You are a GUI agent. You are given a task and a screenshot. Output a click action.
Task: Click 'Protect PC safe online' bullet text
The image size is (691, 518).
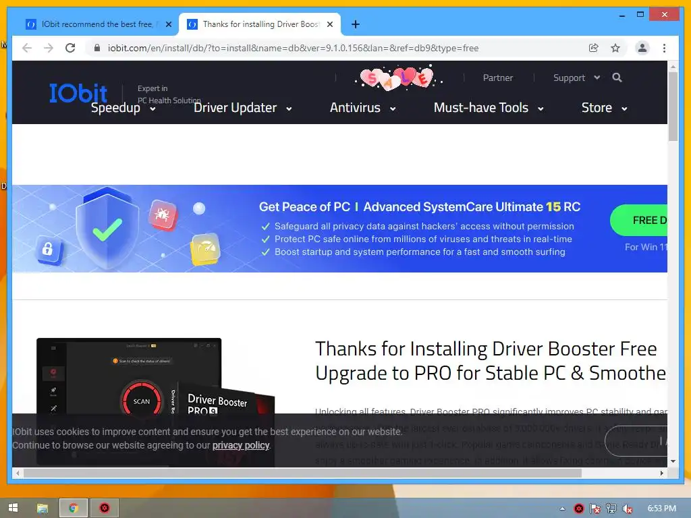click(423, 239)
